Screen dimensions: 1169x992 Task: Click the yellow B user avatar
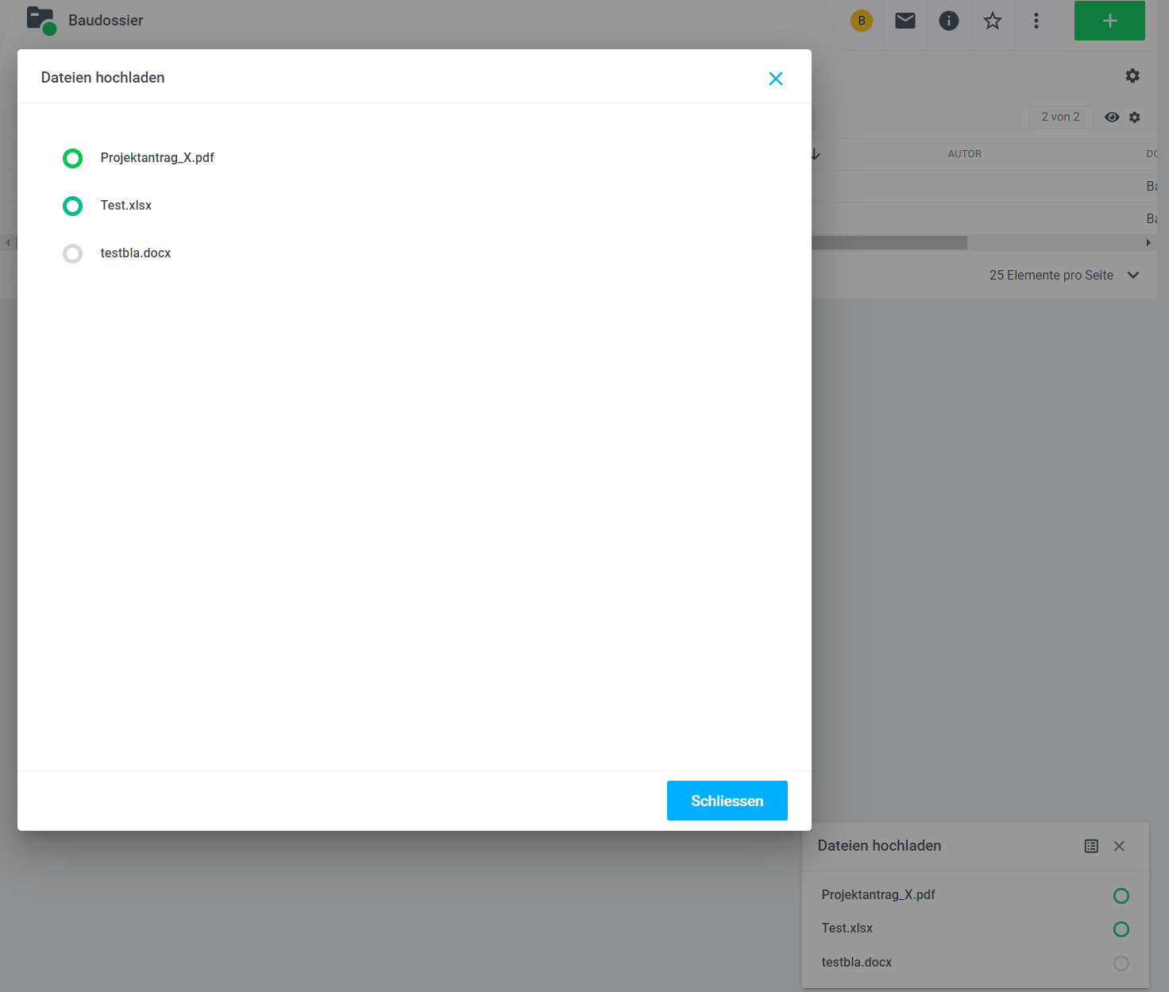point(862,21)
